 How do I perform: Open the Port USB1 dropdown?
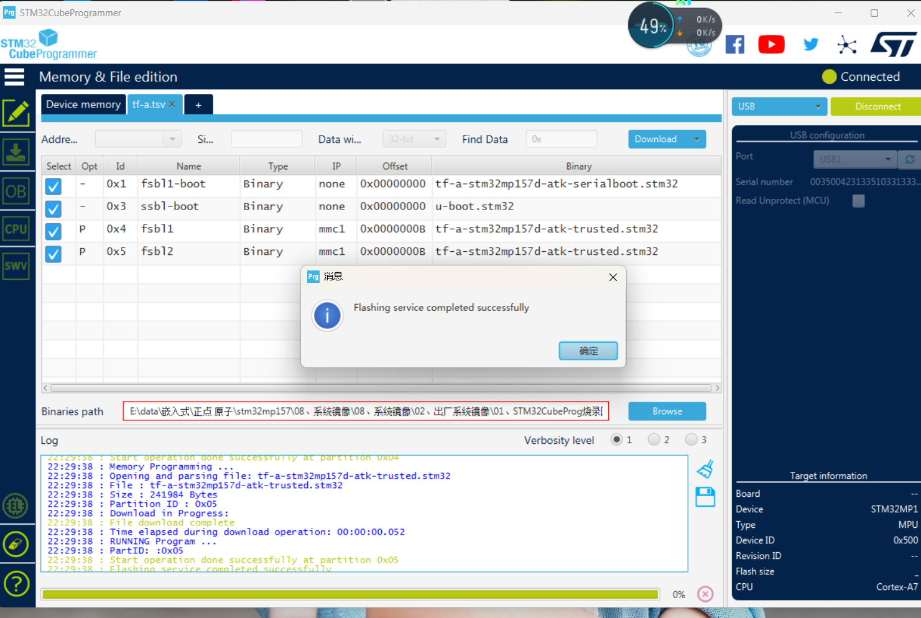click(x=855, y=159)
